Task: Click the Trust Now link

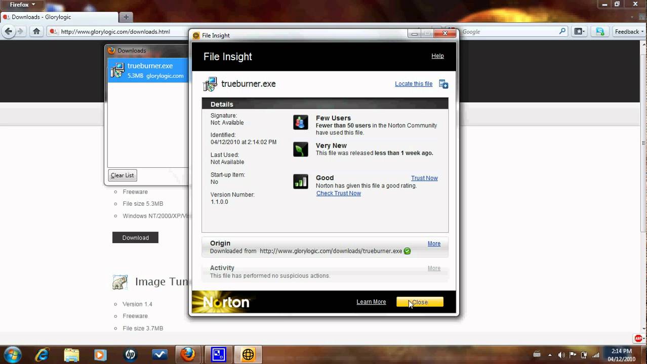Action: click(x=424, y=178)
